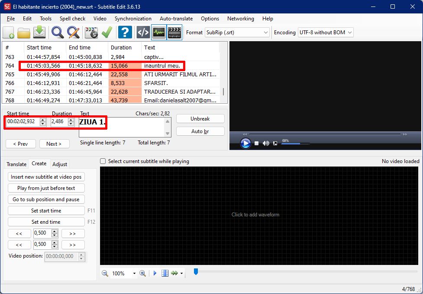Open the Replace magnifier-with-pencil tool
Image resolution: width=423 pixels, height=294 pixels.
[x=73, y=33]
